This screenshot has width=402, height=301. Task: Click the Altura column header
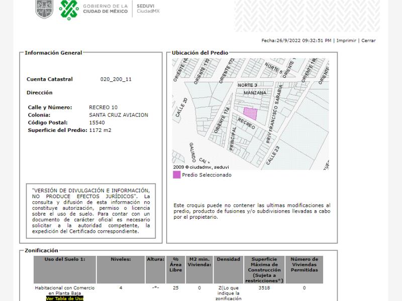tap(156, 269)
